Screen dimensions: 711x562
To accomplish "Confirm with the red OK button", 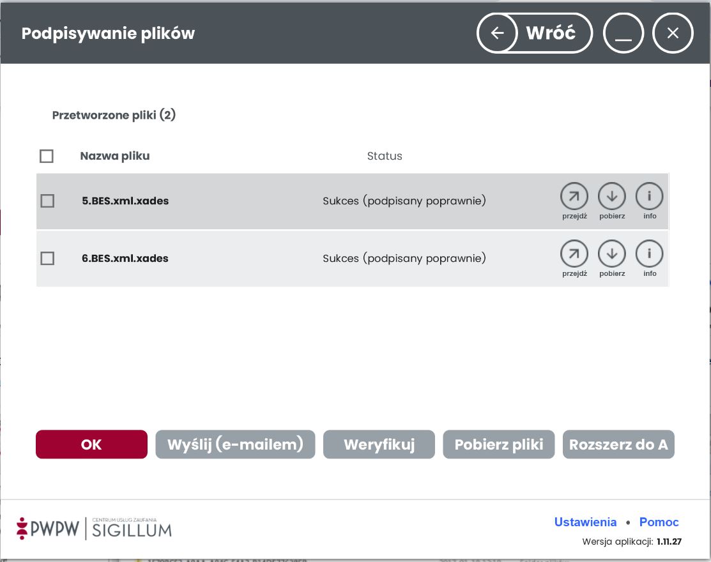I will [x=91, y=444].
